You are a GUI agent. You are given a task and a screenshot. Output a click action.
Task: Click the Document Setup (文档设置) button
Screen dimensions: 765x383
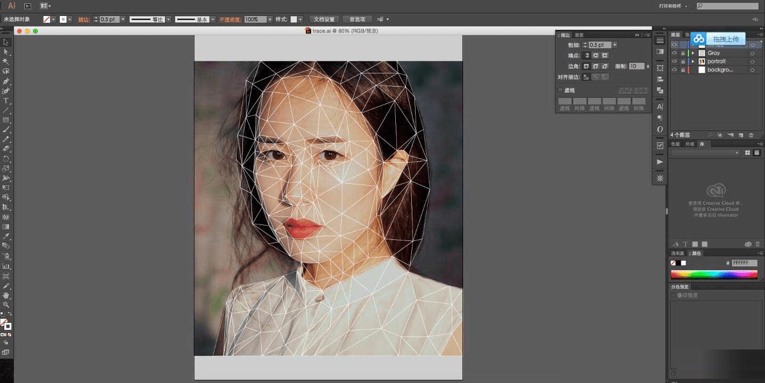[323, 20]
